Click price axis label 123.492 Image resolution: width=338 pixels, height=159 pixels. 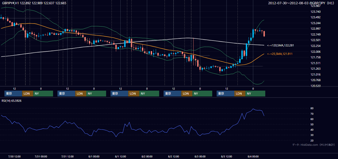[x=315, y=17]
